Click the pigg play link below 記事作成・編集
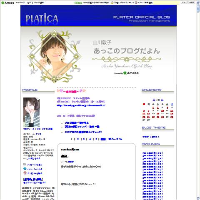 [x=35, y=182]
